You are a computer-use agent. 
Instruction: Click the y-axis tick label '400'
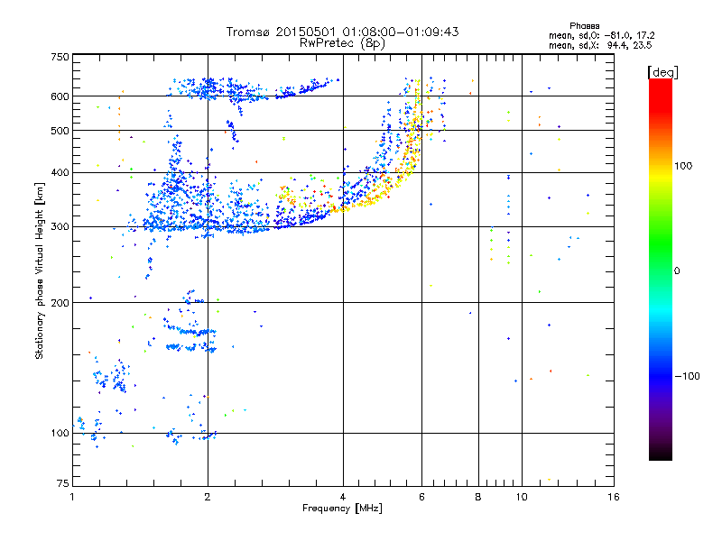60,172
